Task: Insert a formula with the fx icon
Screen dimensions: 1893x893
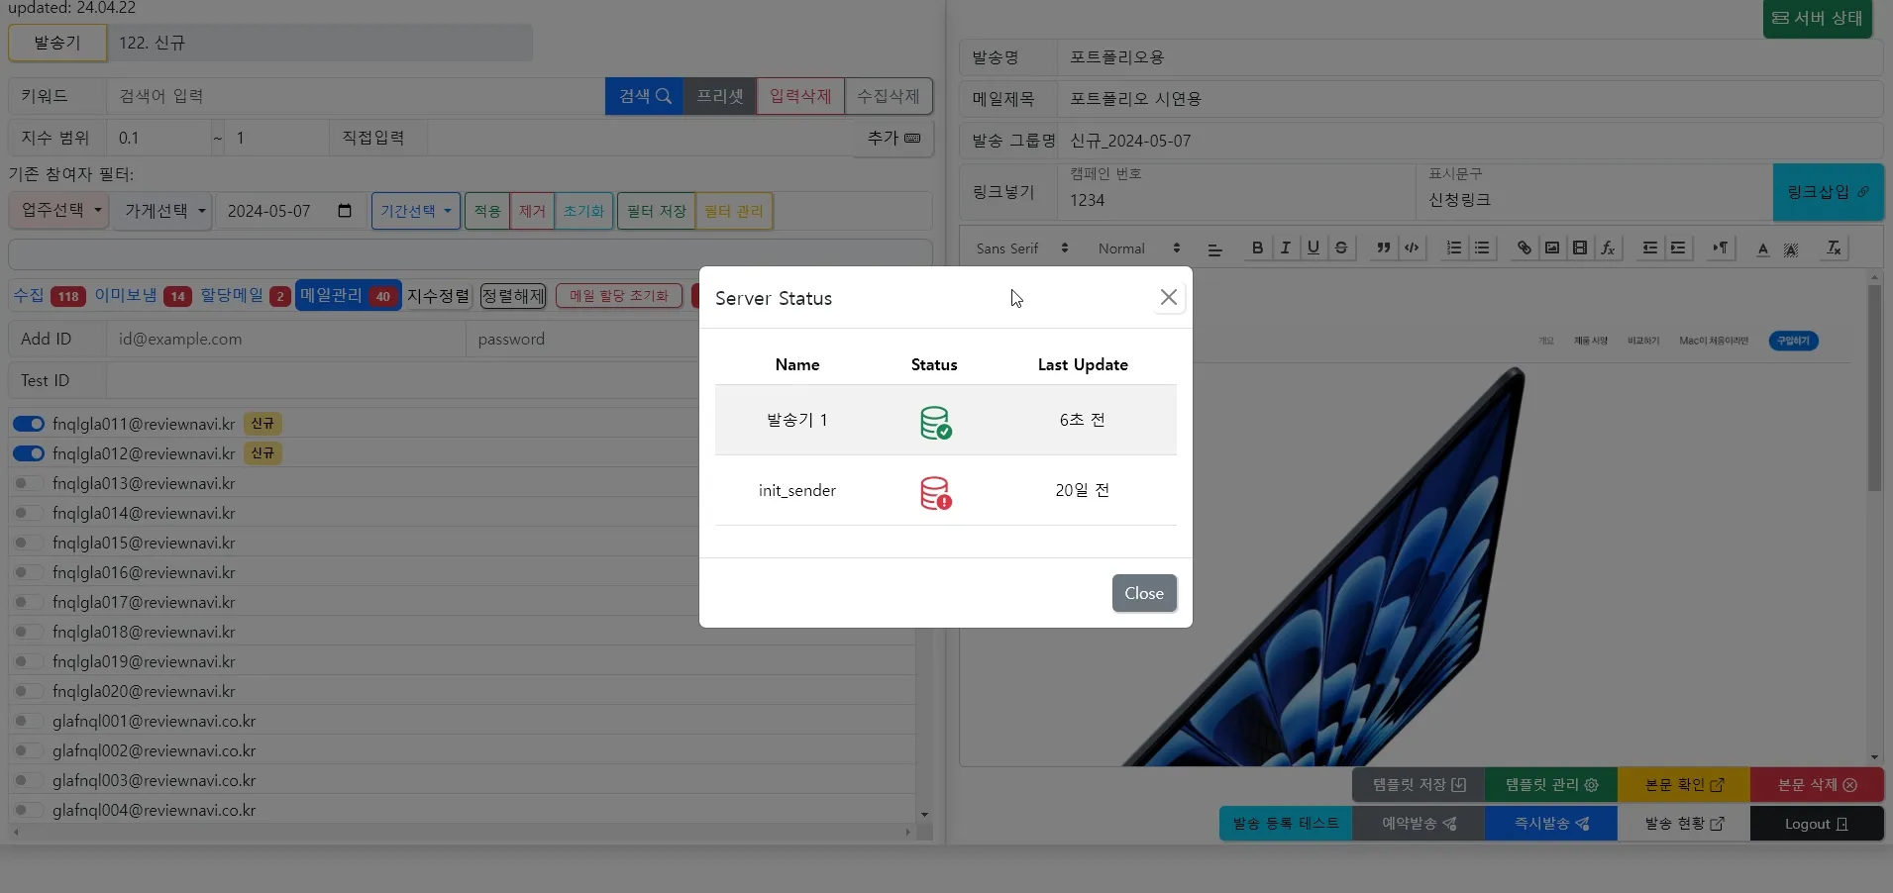Action: pos(1608,248)
